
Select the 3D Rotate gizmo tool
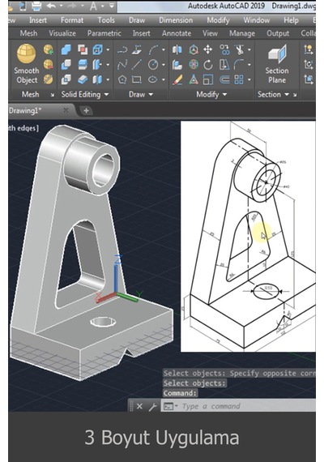pyautogui.click(x=194, y=64)
